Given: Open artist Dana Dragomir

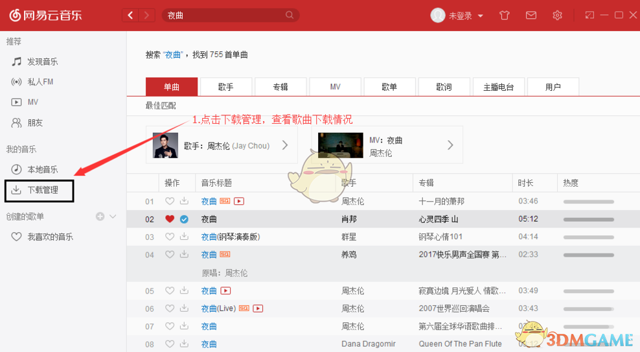Looking at the screenshot, I should click(369, 344).
